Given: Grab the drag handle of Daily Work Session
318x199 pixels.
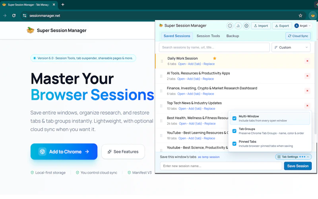Looking at the screenshot, I should tap(162, 61).
